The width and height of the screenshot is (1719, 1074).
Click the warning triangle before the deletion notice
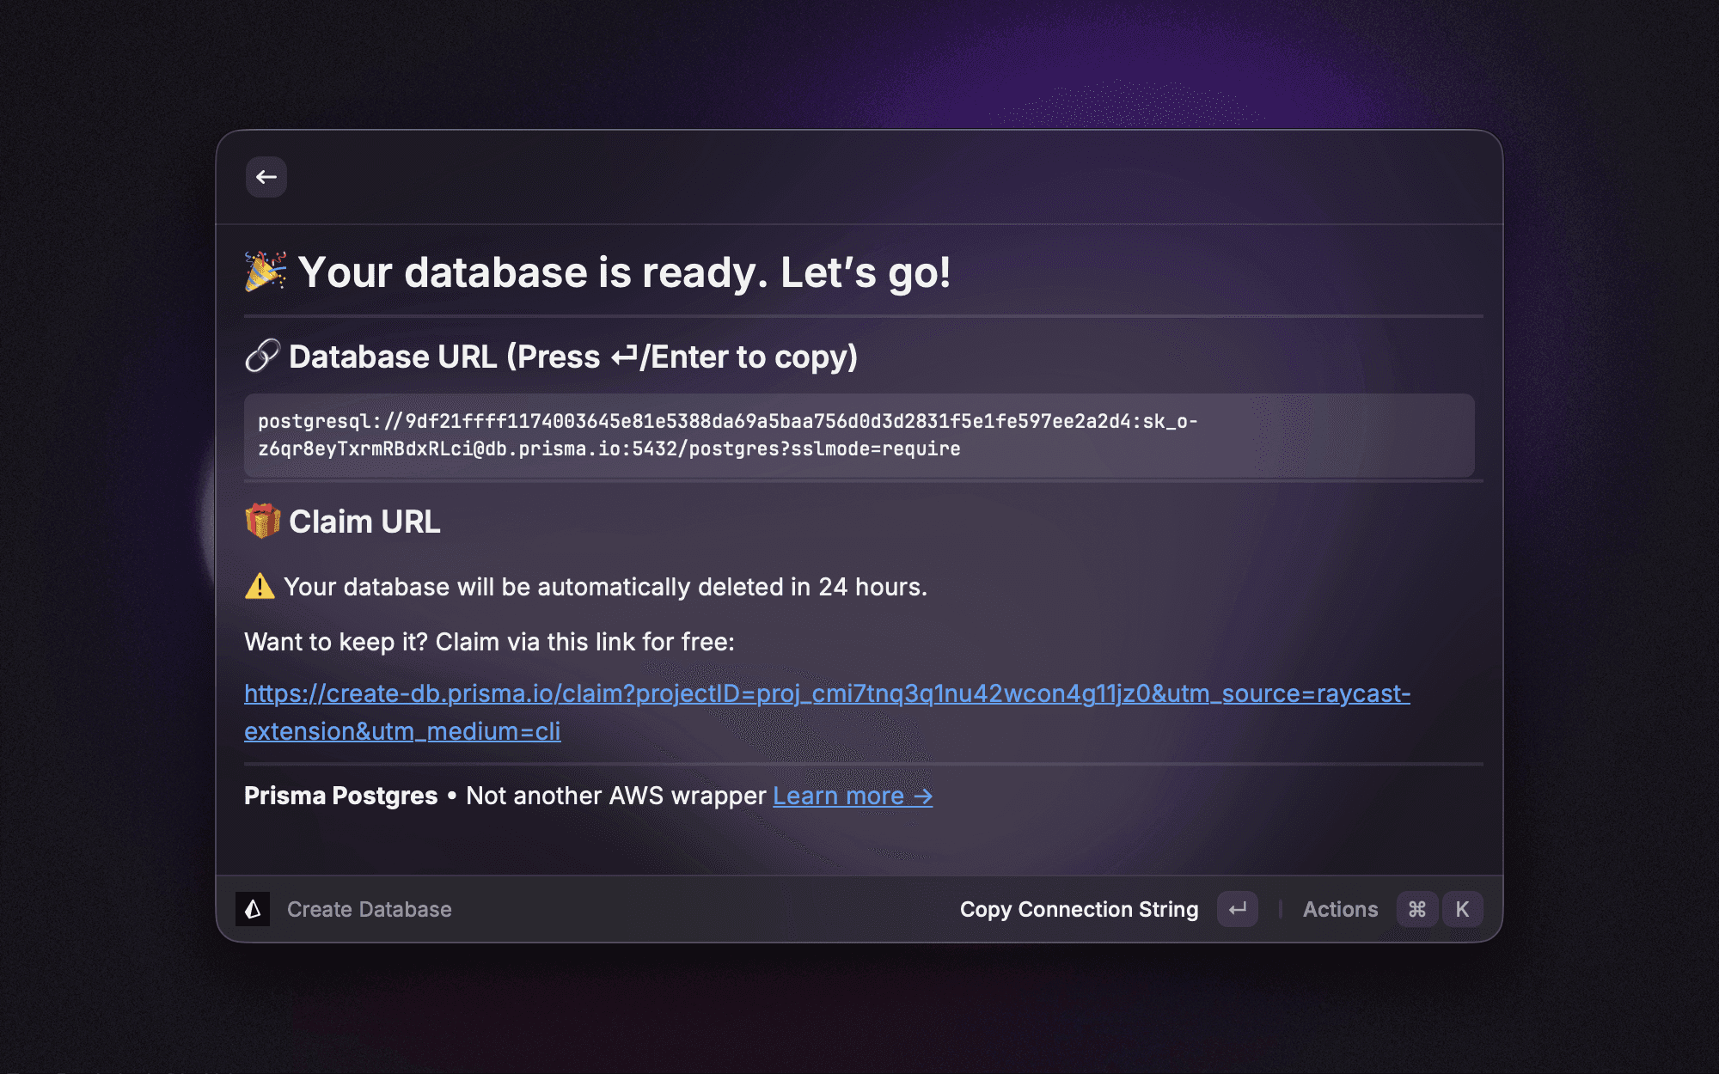(259, 586)
